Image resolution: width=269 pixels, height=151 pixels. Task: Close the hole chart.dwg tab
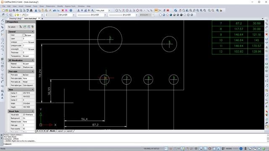[x=39, y=18]
